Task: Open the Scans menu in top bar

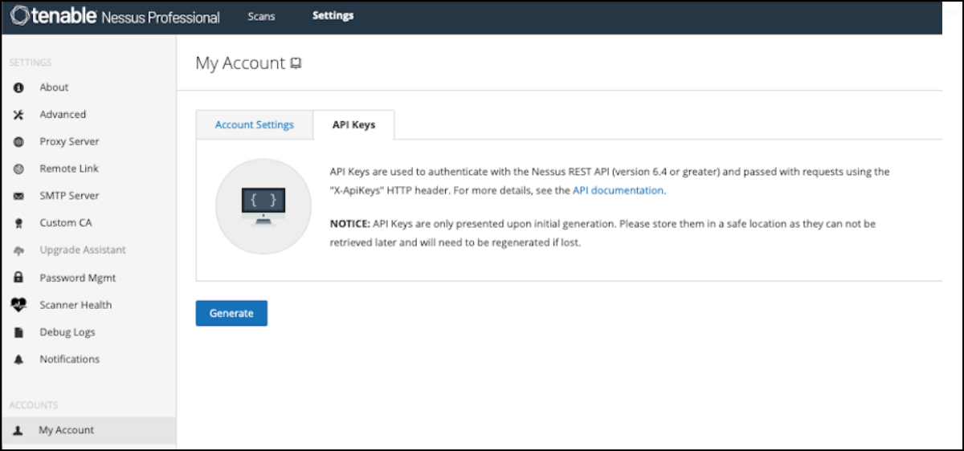Action: coord(261,16)
